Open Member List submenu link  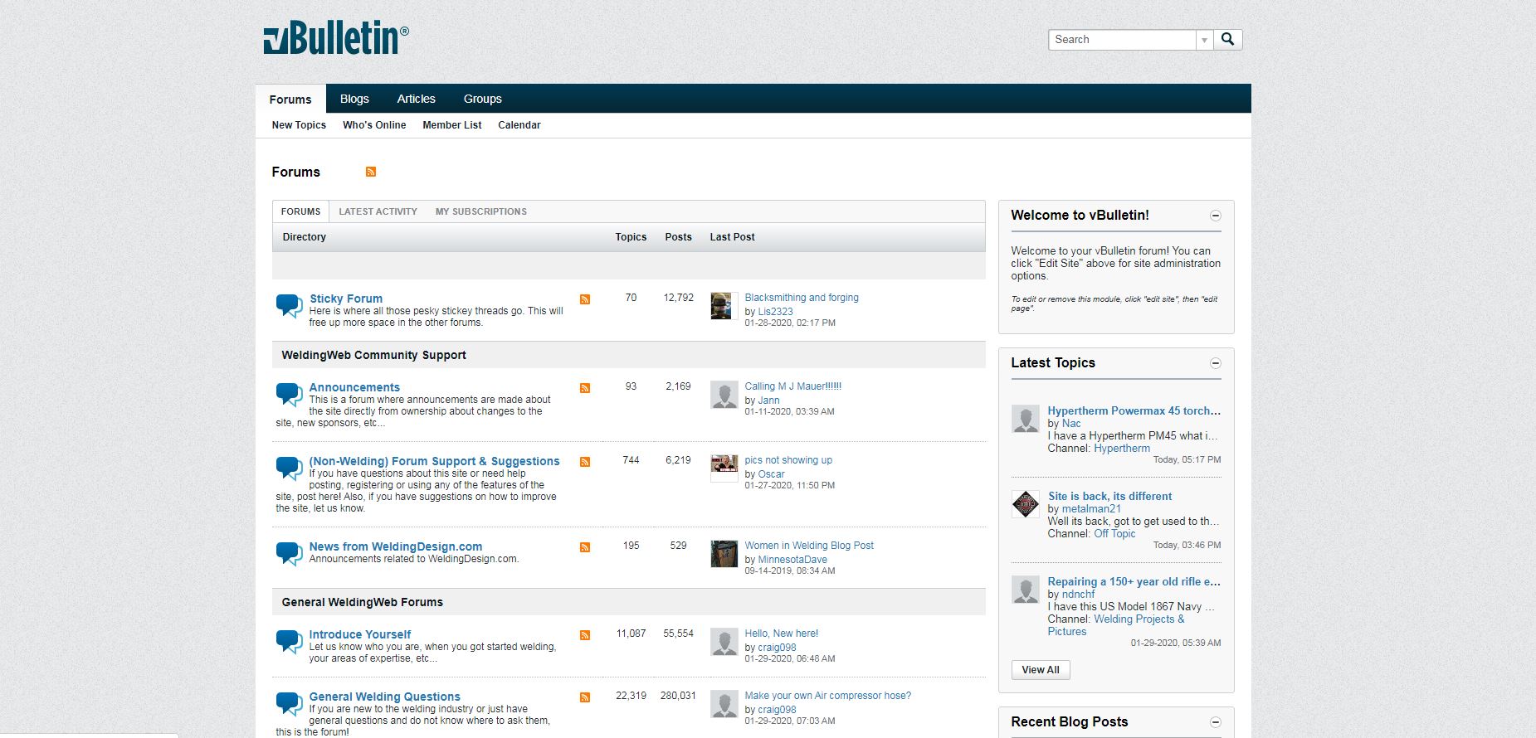tap(452, 125)
